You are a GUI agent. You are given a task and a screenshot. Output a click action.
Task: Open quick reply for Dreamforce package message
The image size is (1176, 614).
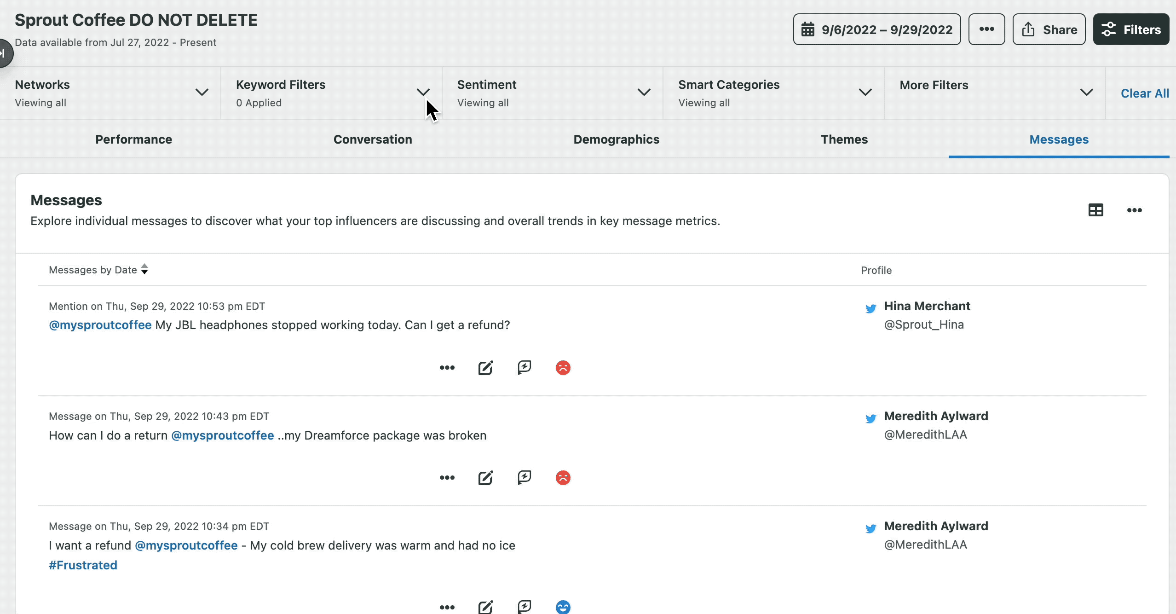(x=524, y=477)
